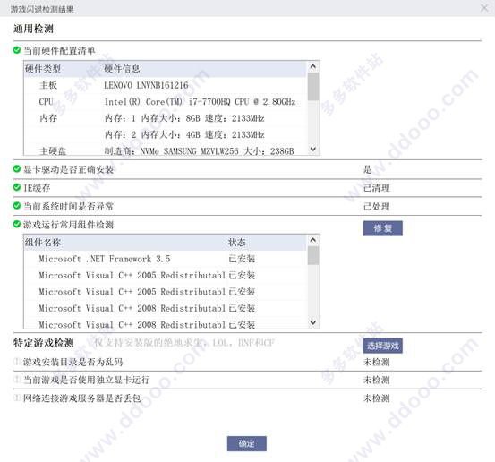Click hardware list scroll down arrow
The width and height of the screenshot is (495, 462).
click(313, 149)
